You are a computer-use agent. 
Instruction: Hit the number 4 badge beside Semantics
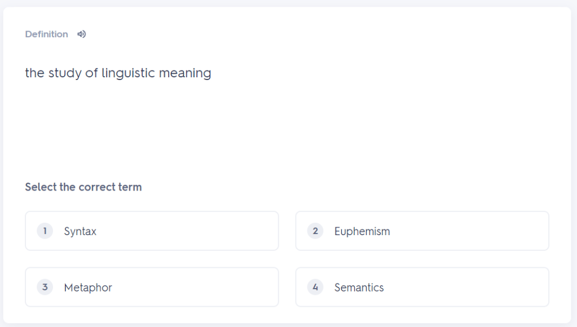click(x=315, y=288)
